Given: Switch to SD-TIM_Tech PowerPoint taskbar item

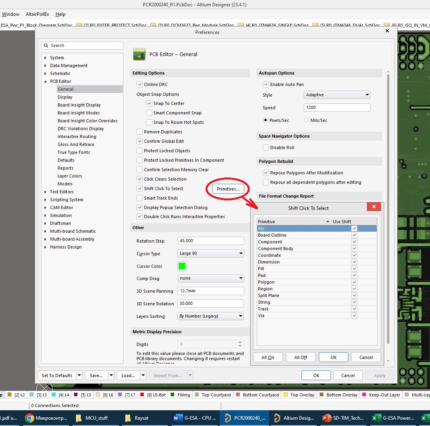Looking at the screenshot, I should [x=343, y=418].
